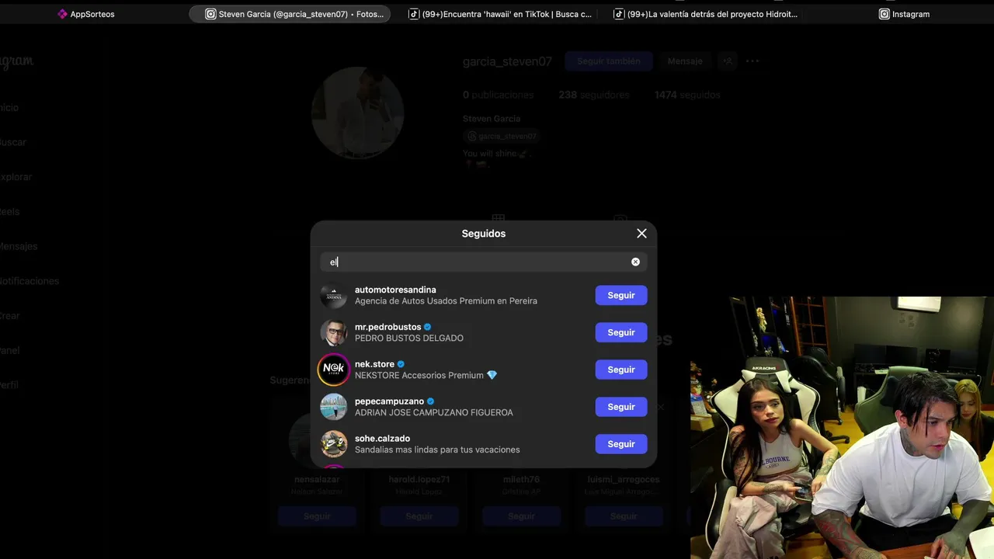Open the three-dots profile options
Viewport: 994px width, 559px height.
click(752, 61)
